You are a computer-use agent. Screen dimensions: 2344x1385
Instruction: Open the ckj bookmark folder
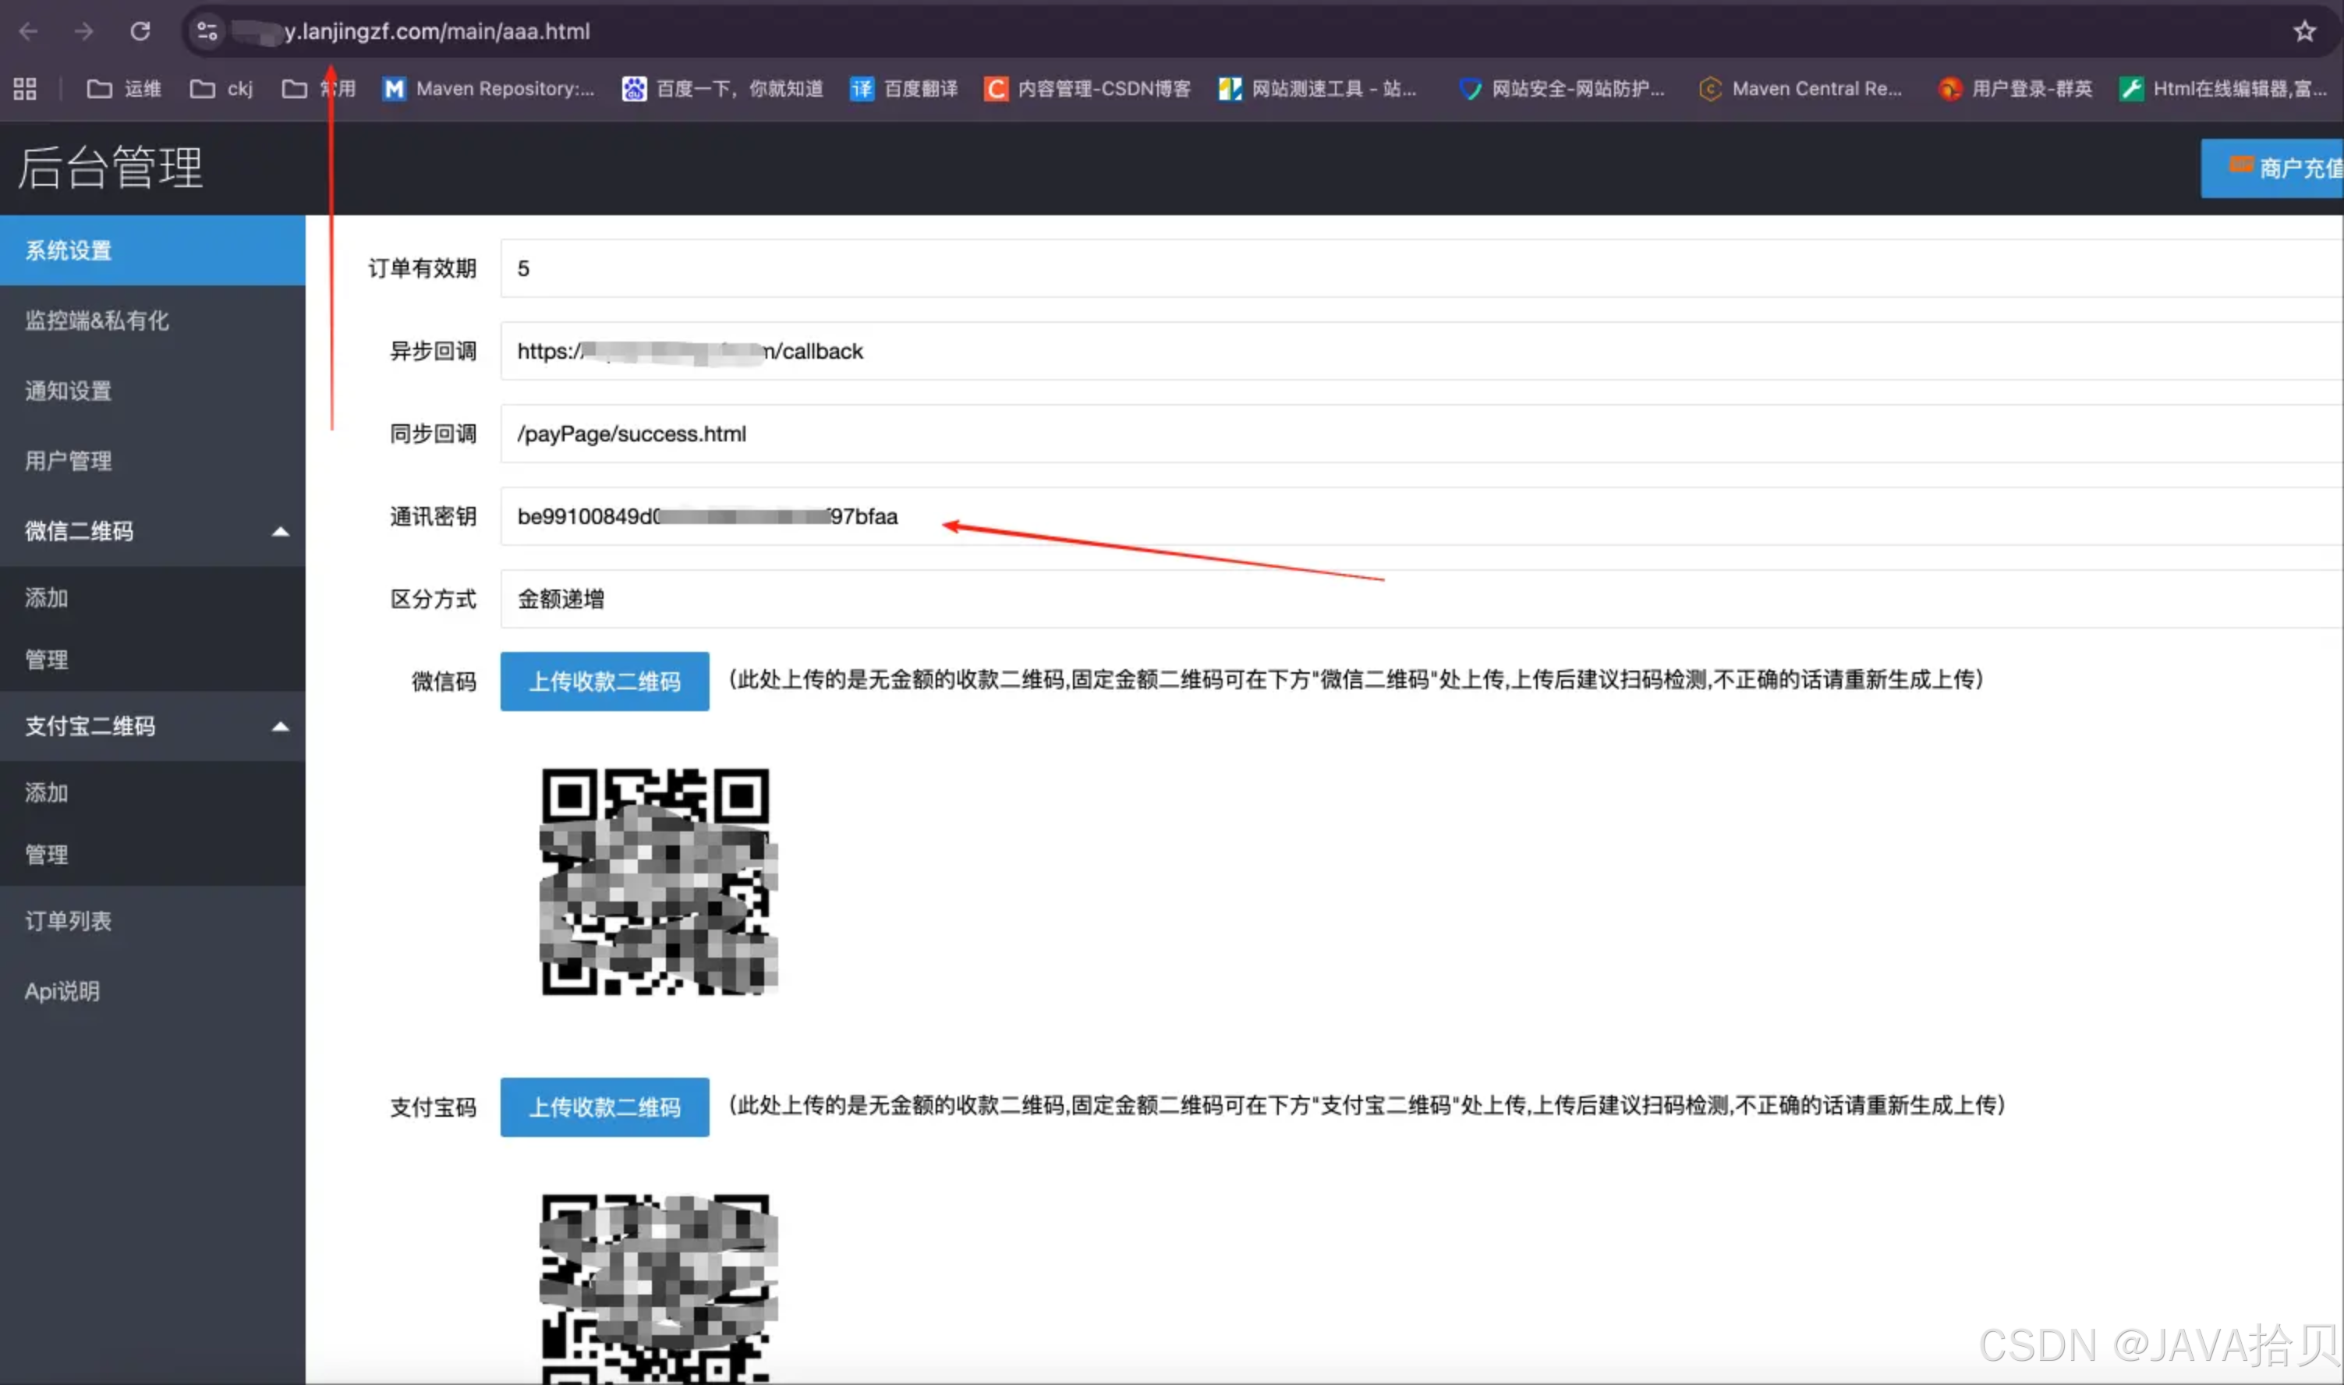[221, 89]
